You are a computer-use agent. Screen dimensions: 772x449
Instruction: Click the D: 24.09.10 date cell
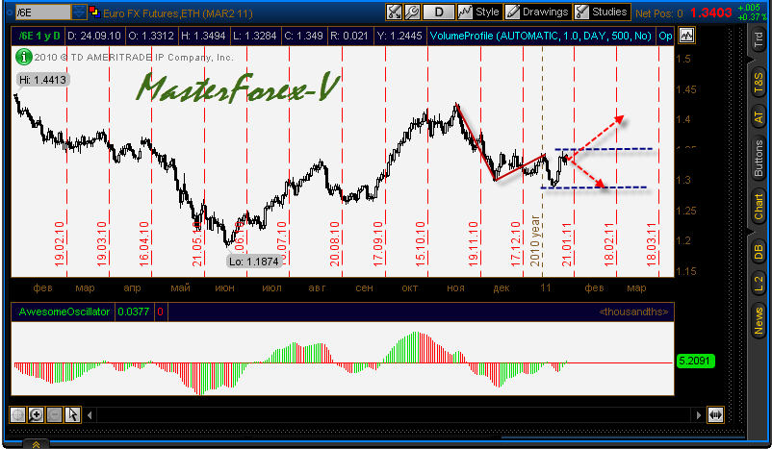tap(94, 36)
